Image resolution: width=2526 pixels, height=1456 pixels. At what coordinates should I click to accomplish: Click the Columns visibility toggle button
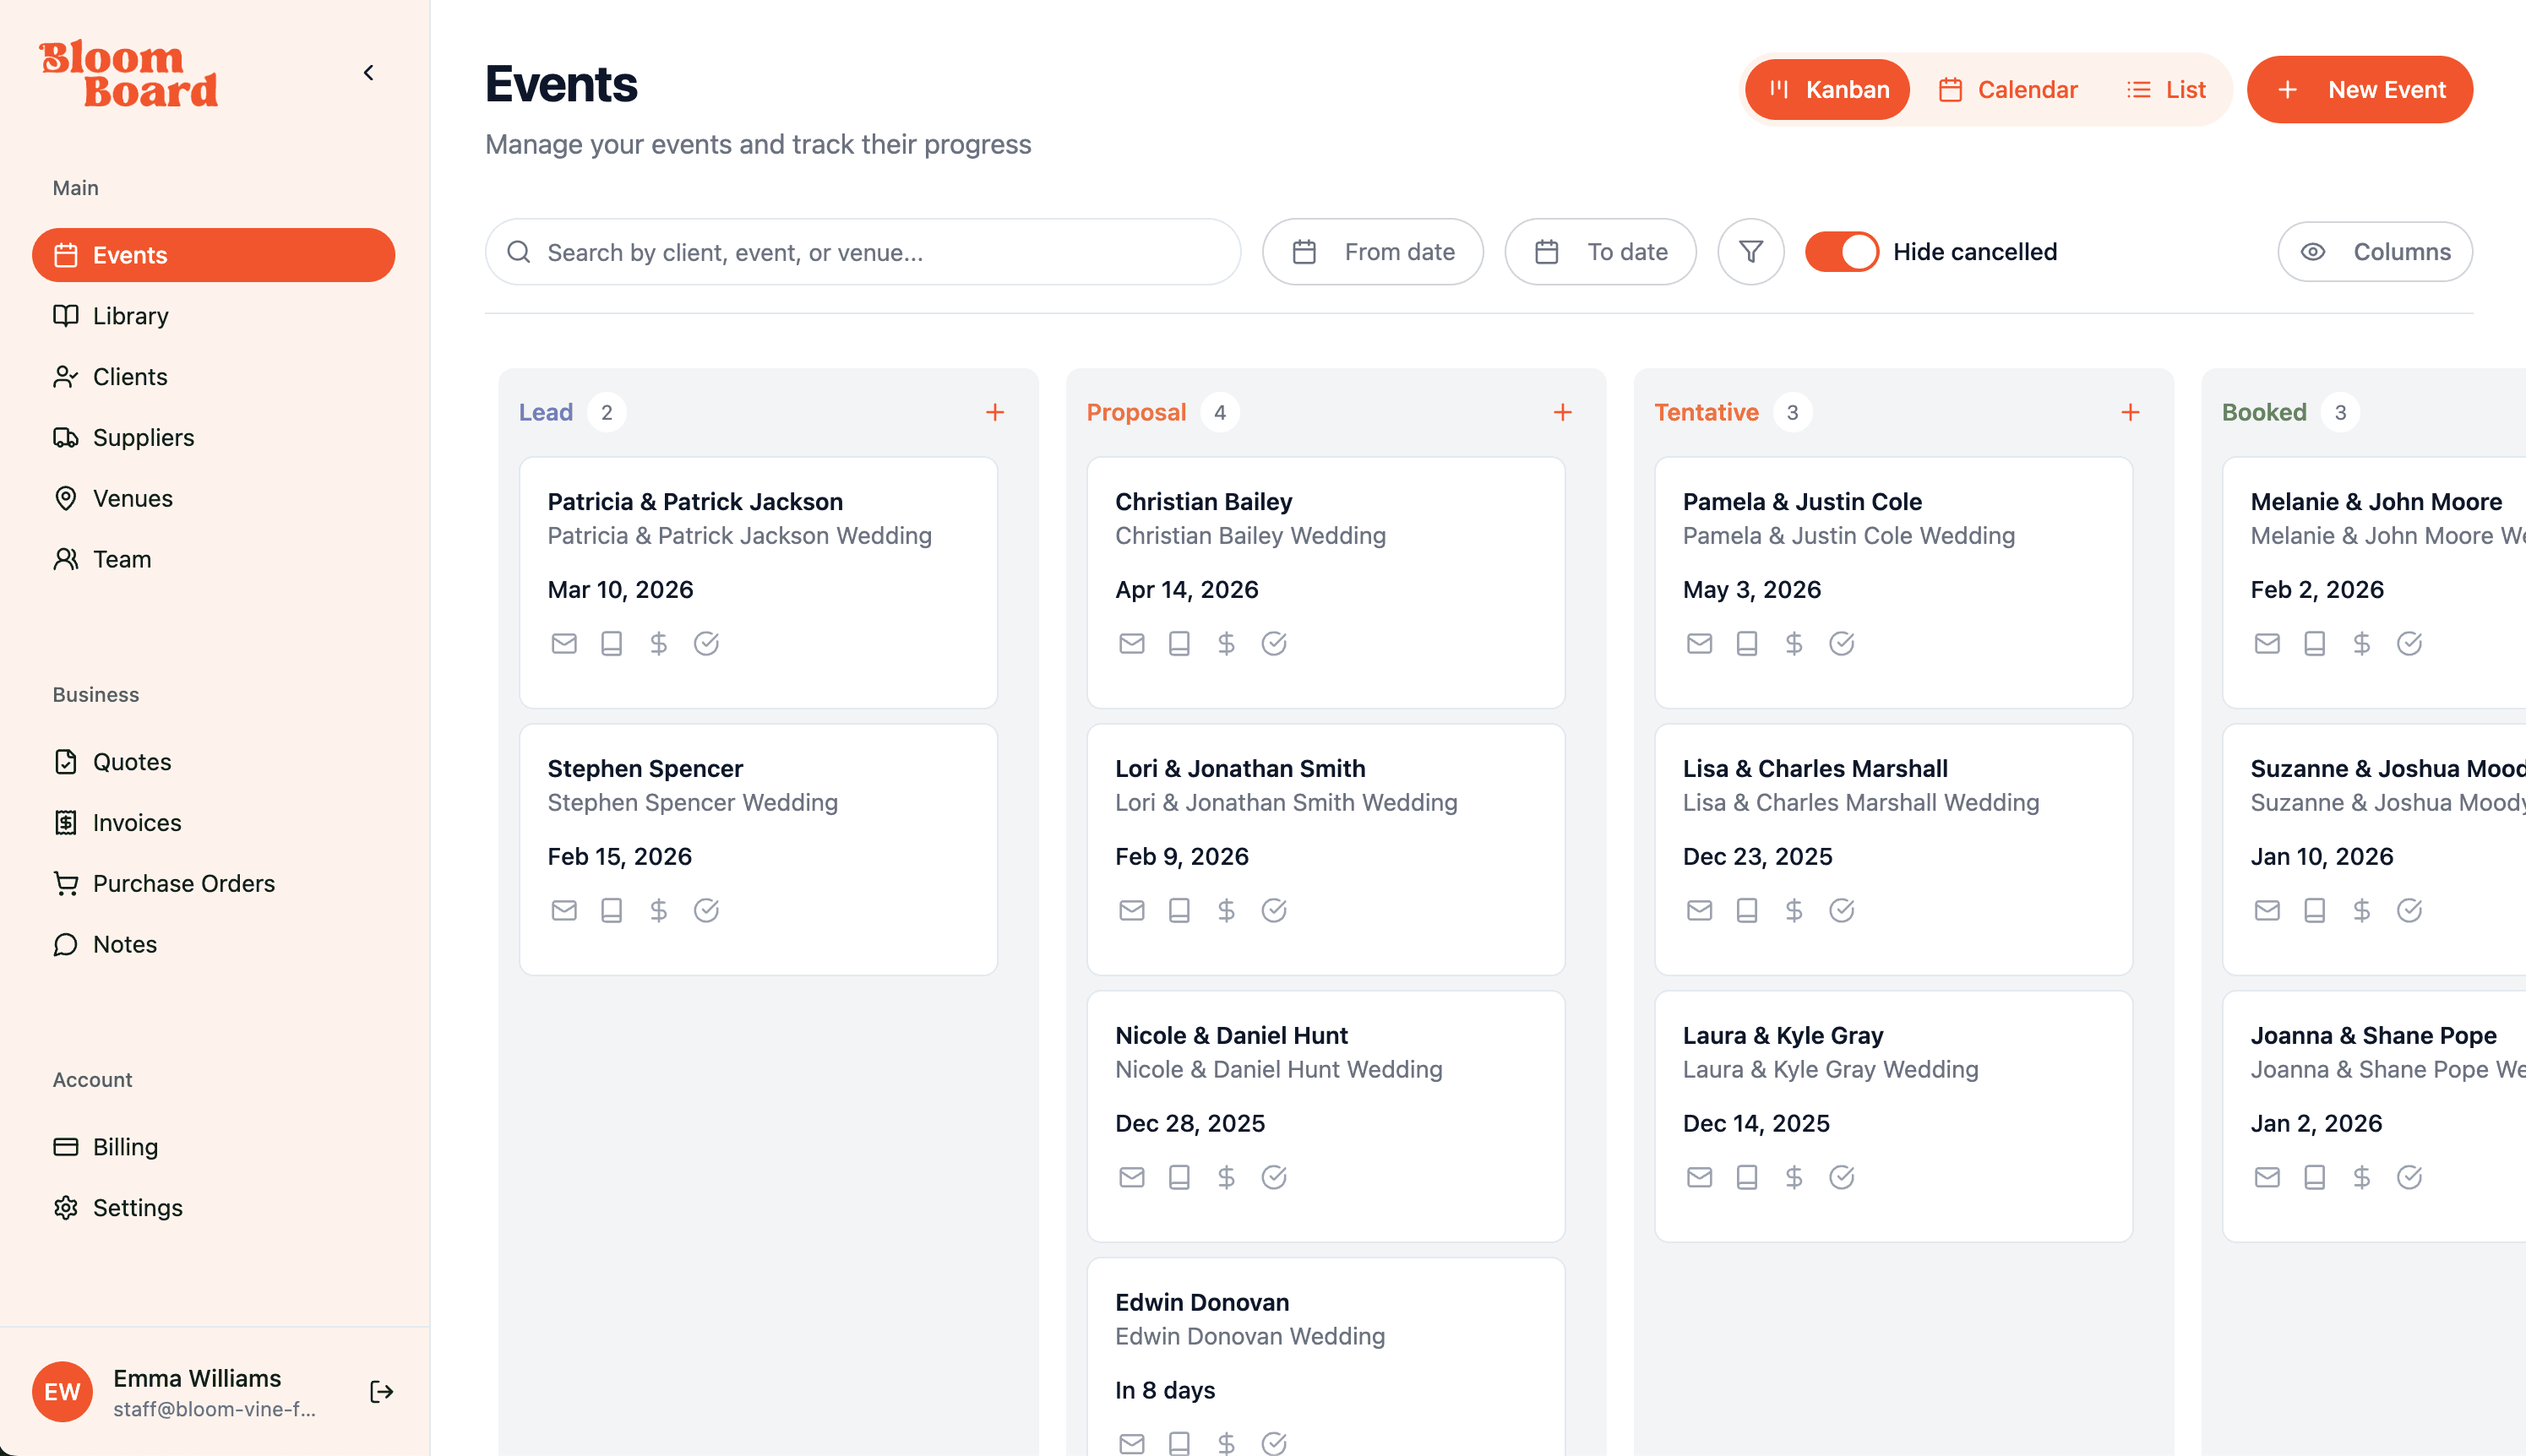click(2375, 251)
